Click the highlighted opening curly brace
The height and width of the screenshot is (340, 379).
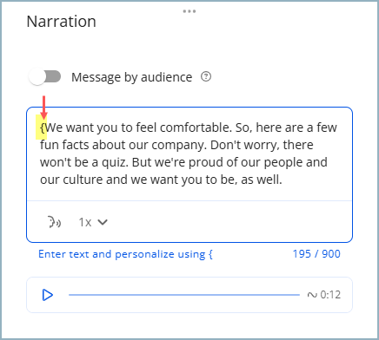click(x=43, y=127)
